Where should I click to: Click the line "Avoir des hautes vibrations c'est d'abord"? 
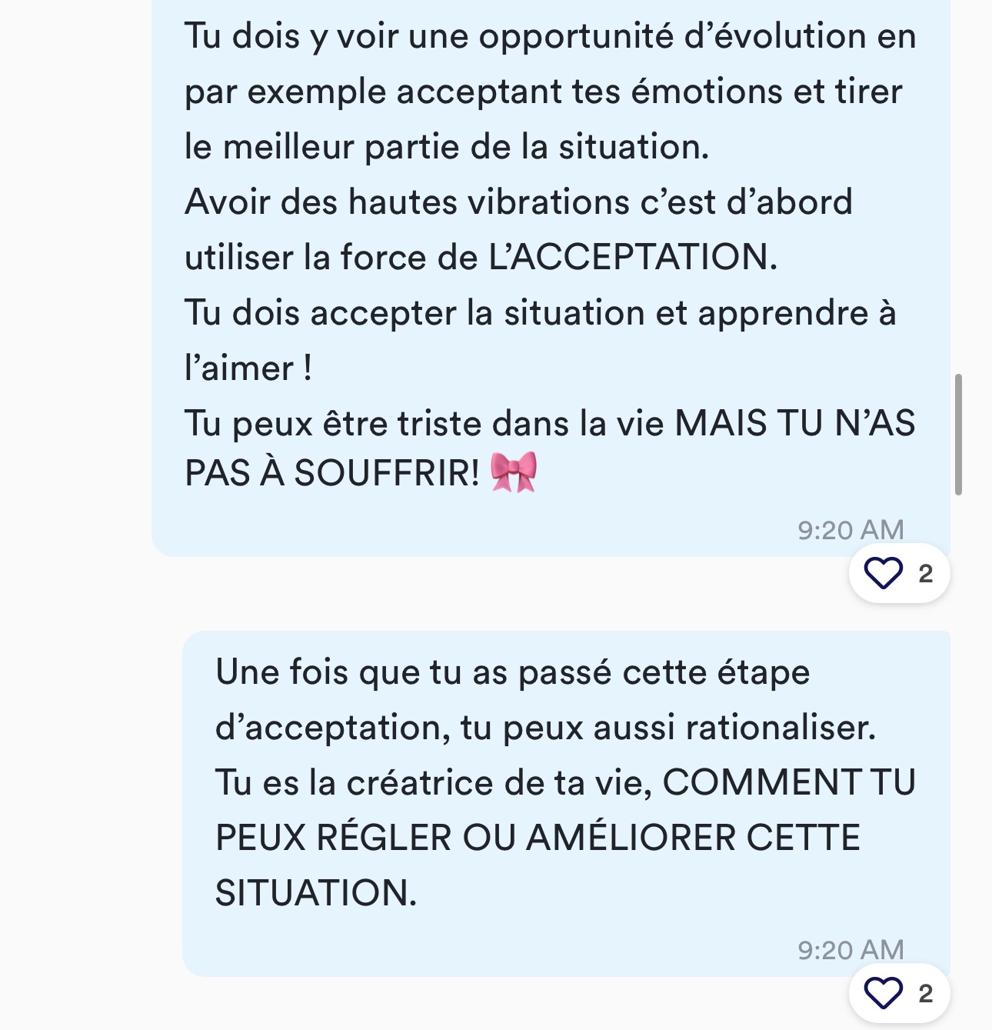click(518, 202)
